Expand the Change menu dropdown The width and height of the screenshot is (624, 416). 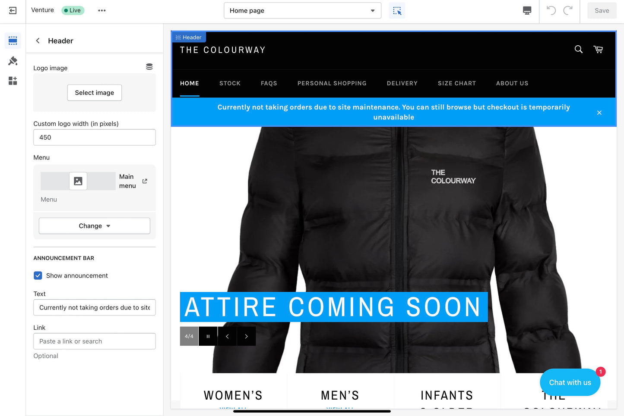(x=95, y=226)
